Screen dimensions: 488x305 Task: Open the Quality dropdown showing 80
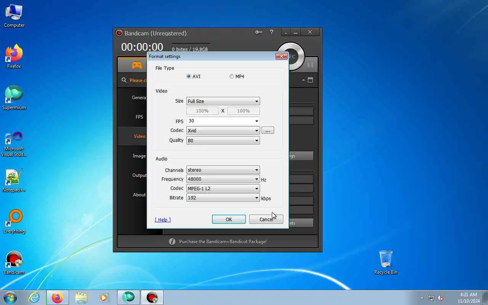[223, 140]
